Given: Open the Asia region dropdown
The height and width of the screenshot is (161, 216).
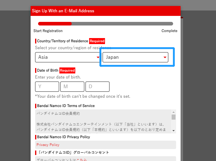Looking at the screenshot, I should point(68,57).
